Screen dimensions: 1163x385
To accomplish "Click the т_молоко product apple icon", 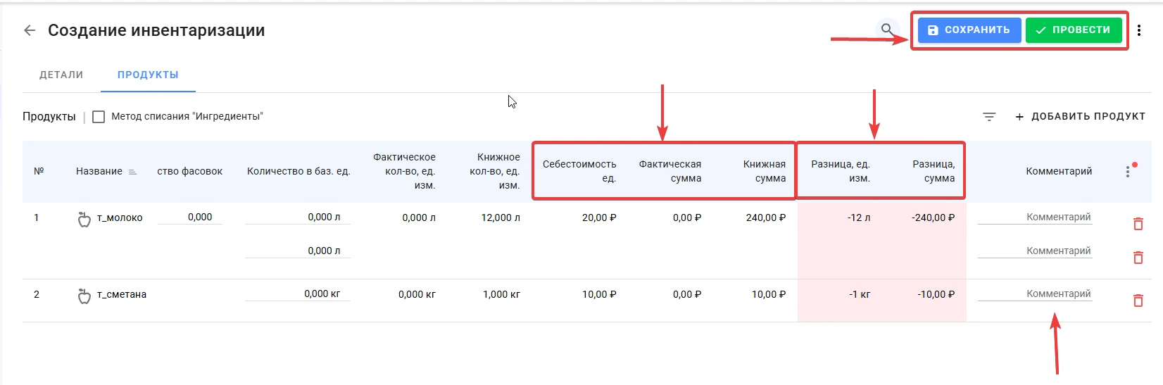I will (84, 219).
